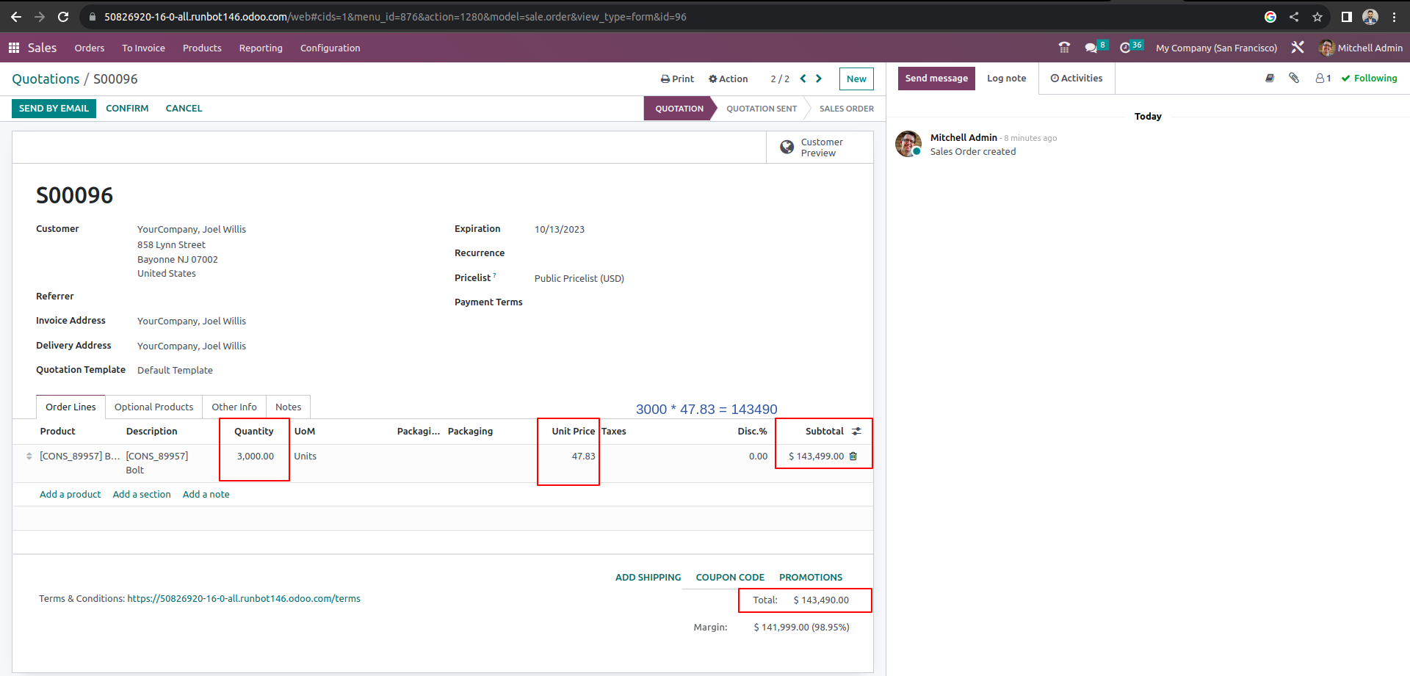Open the followers list person icon
Image resolution: width=1410 pixels, height=676 pixels.
pos(1320,78)
